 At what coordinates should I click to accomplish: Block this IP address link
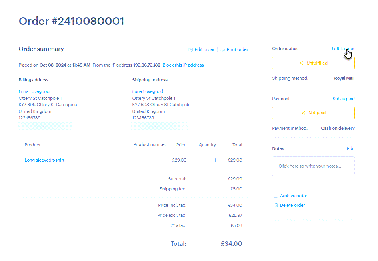click(183, 65)
